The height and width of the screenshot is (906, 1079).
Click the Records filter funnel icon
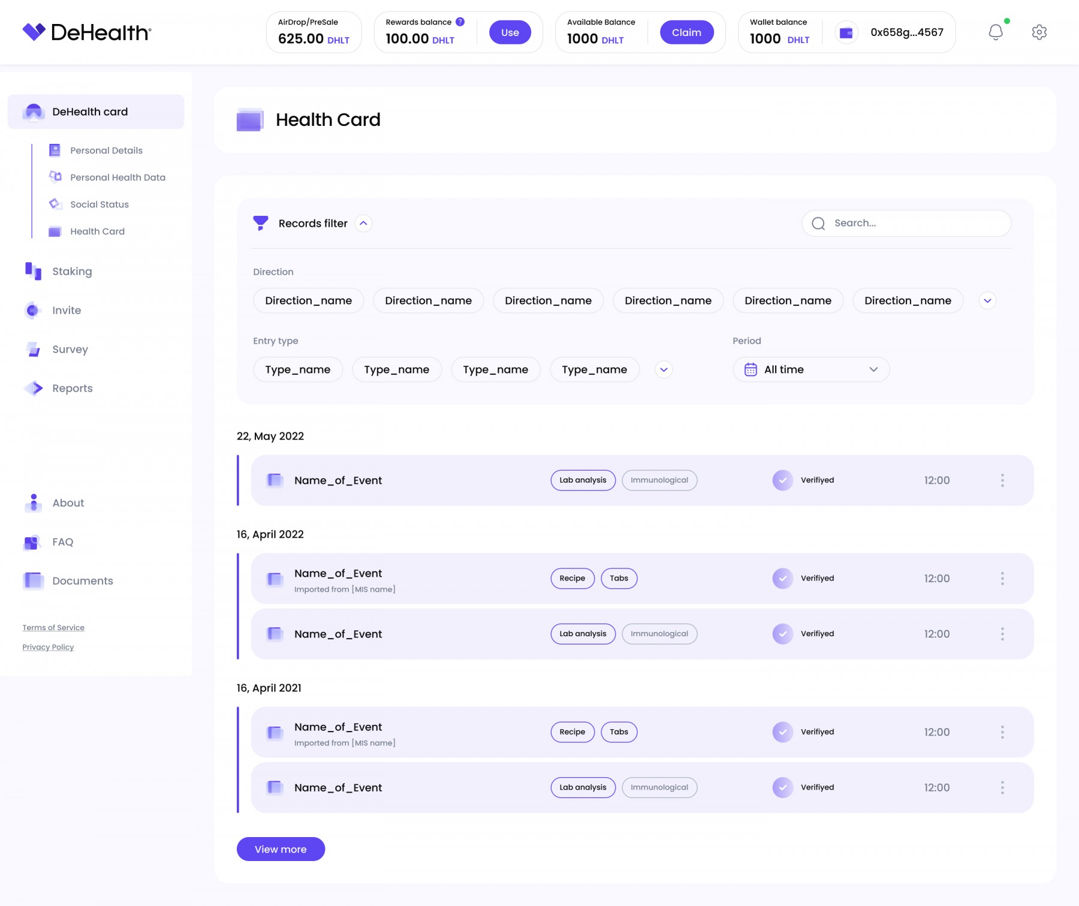coord(261,224)
